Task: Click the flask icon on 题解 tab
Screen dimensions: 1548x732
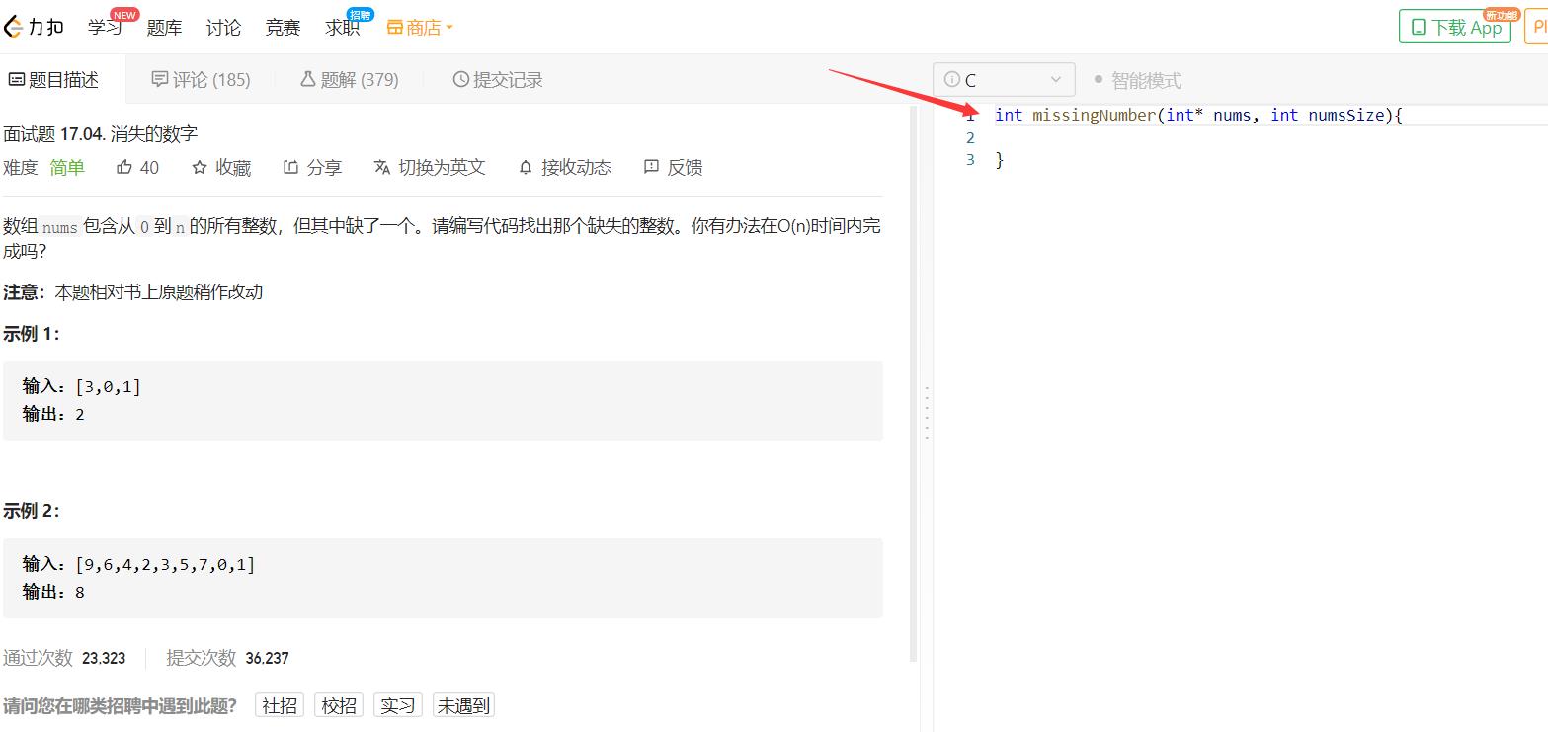Action: click(307, 79)
